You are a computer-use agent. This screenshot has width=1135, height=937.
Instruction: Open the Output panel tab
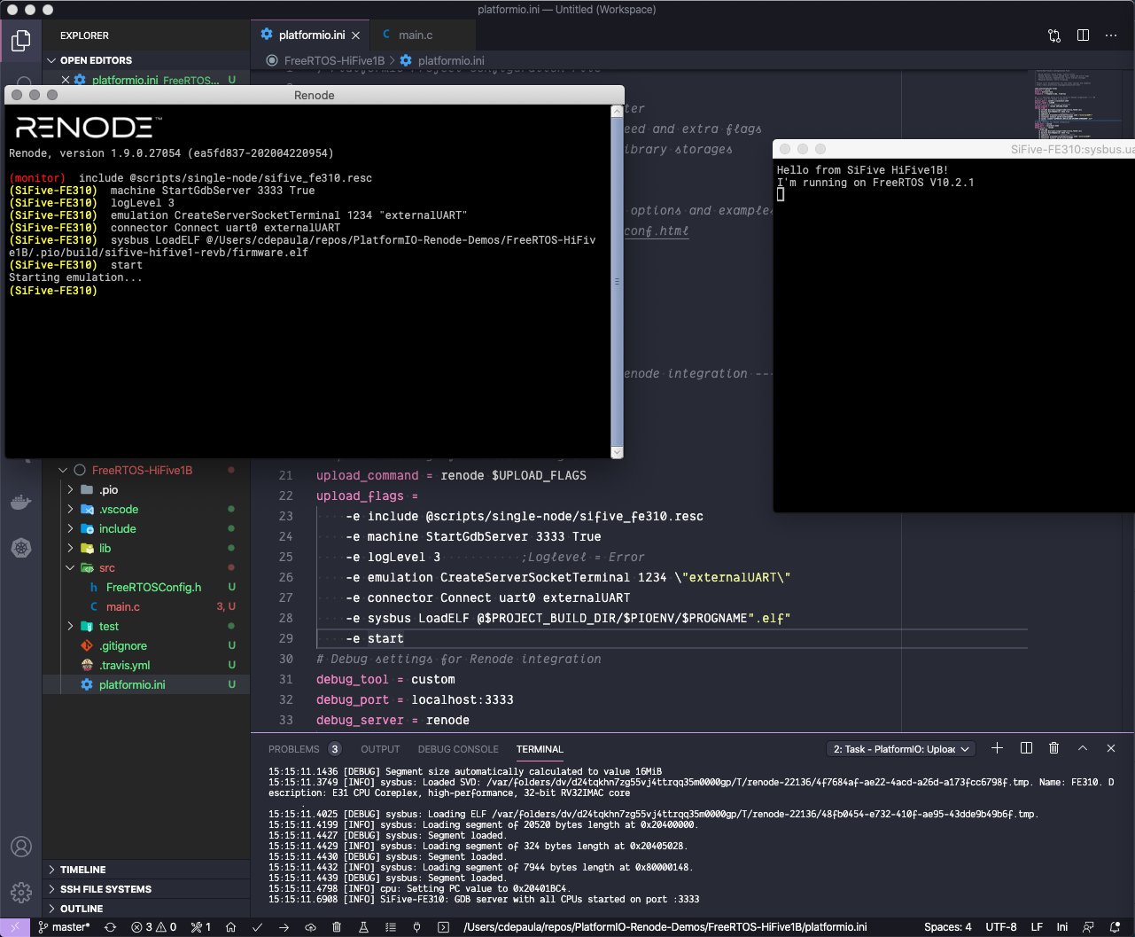[380, 749]
